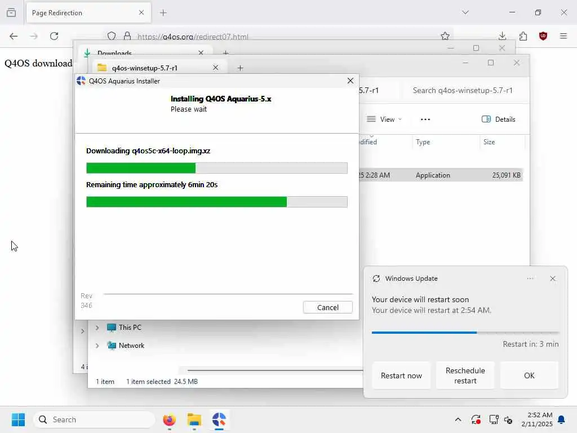Image resolution: width=577 pixels, height=433 pixels.
Task: Open muted volume tray icon
Action: tap(508, 419)
